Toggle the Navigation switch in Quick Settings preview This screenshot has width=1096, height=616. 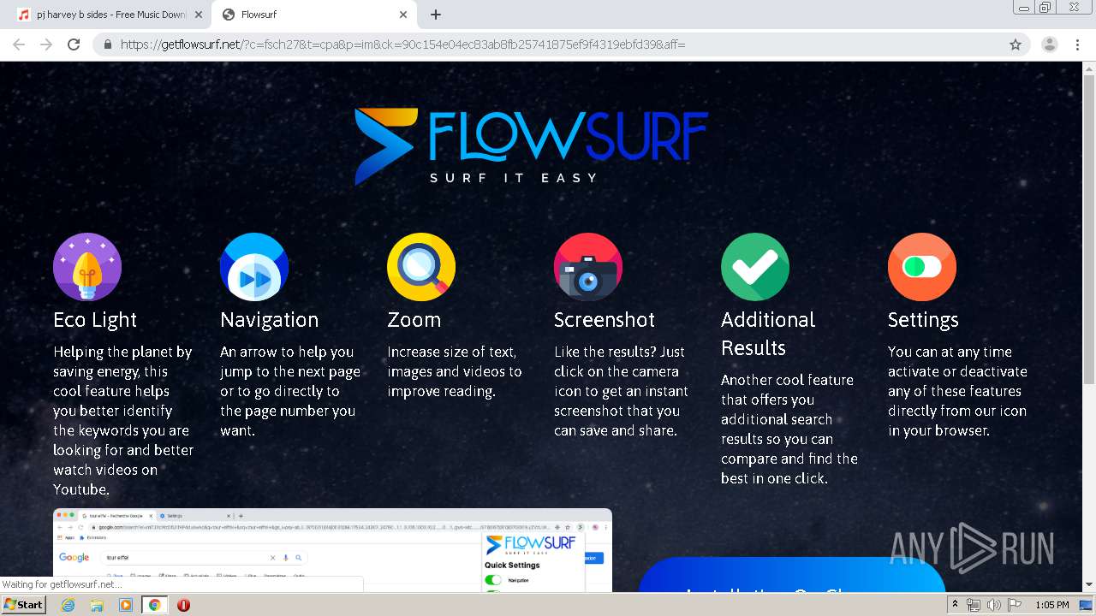(493, 580)
